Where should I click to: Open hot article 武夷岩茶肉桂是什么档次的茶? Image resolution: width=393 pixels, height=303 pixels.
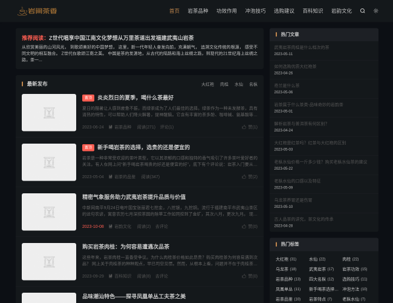coord(302,47)
